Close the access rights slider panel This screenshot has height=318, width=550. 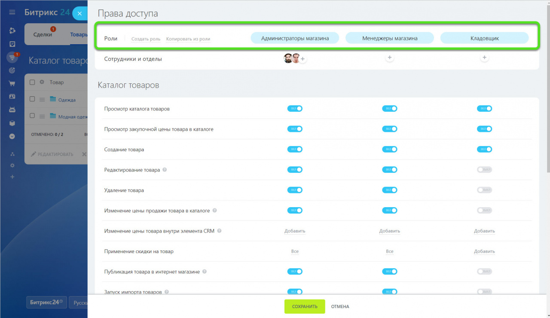tap(79, 13)
